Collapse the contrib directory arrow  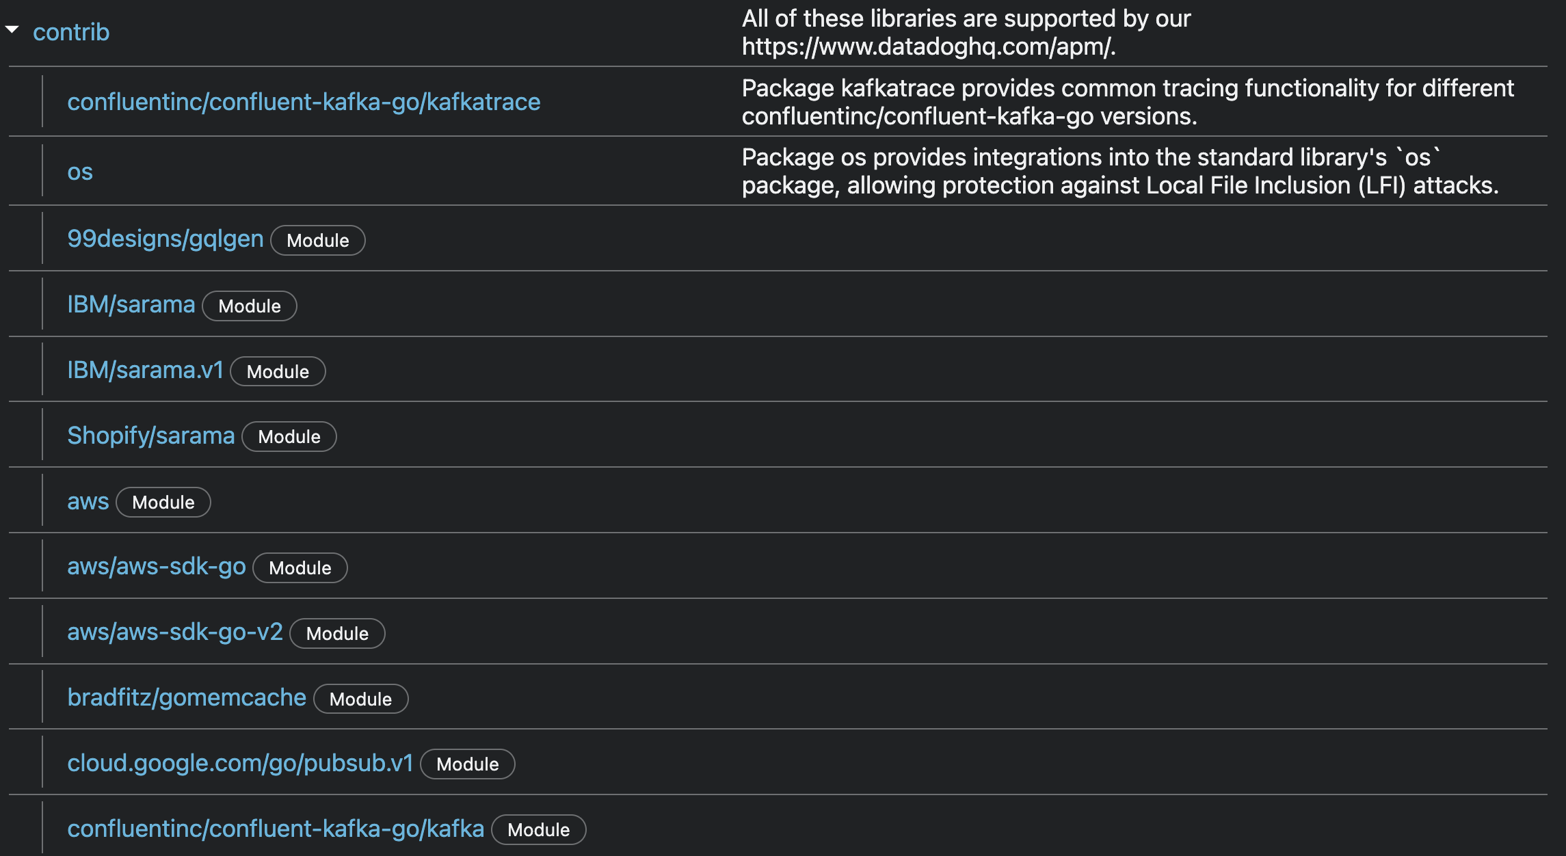[12, 30]
